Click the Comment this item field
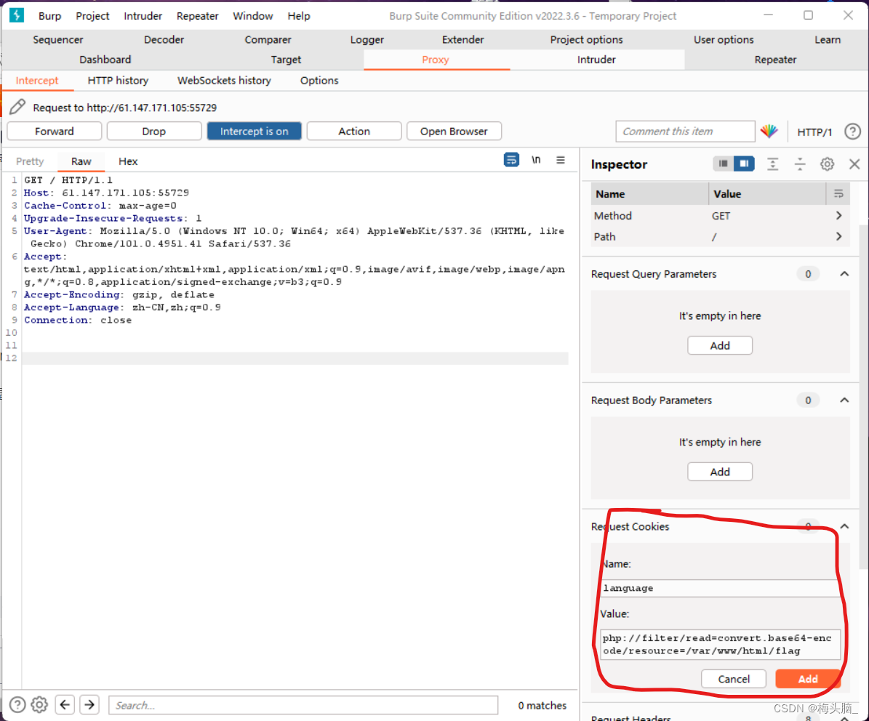The image size is (869, 721). point(685,132)
